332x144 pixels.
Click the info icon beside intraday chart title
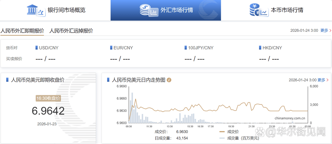tap(169, 80)
